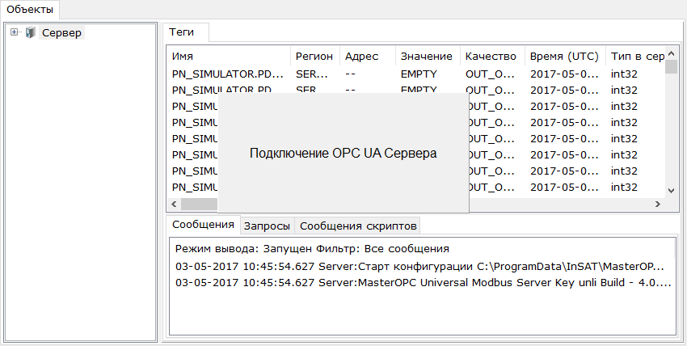Select last visible PN_SIMU row name
Image resolution: width=687 pixels, height=346 pixels.
click(x=195, y=187)
